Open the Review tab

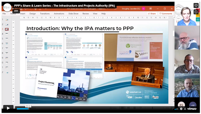point(86,14)
